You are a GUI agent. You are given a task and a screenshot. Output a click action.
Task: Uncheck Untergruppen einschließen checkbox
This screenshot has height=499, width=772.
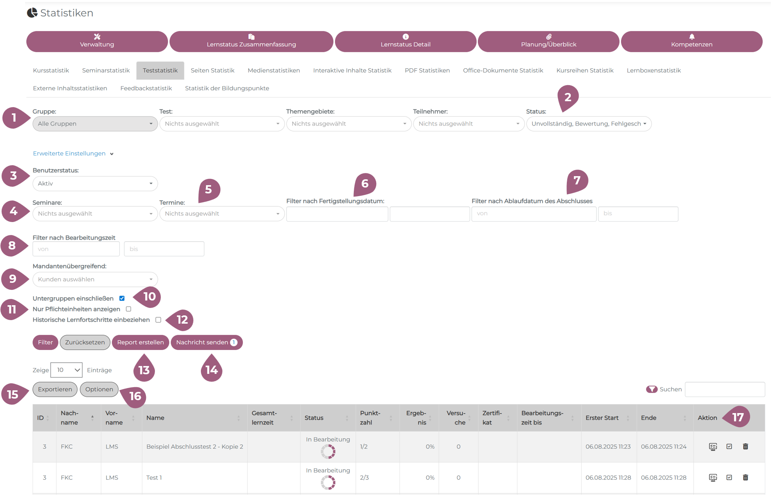(122, 299)
